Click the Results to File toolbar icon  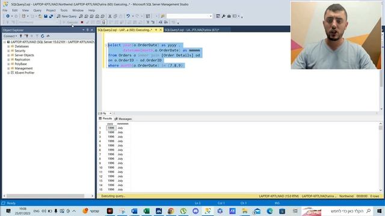click(140, 22)
